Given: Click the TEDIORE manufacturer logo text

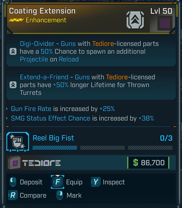Looking at the screenshot, I should coord(41,163).
